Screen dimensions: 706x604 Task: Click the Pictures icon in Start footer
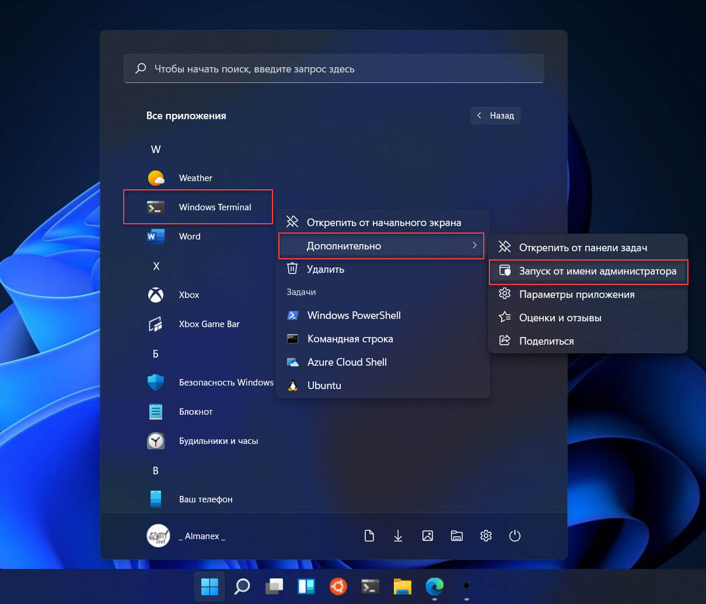[428, 536]
